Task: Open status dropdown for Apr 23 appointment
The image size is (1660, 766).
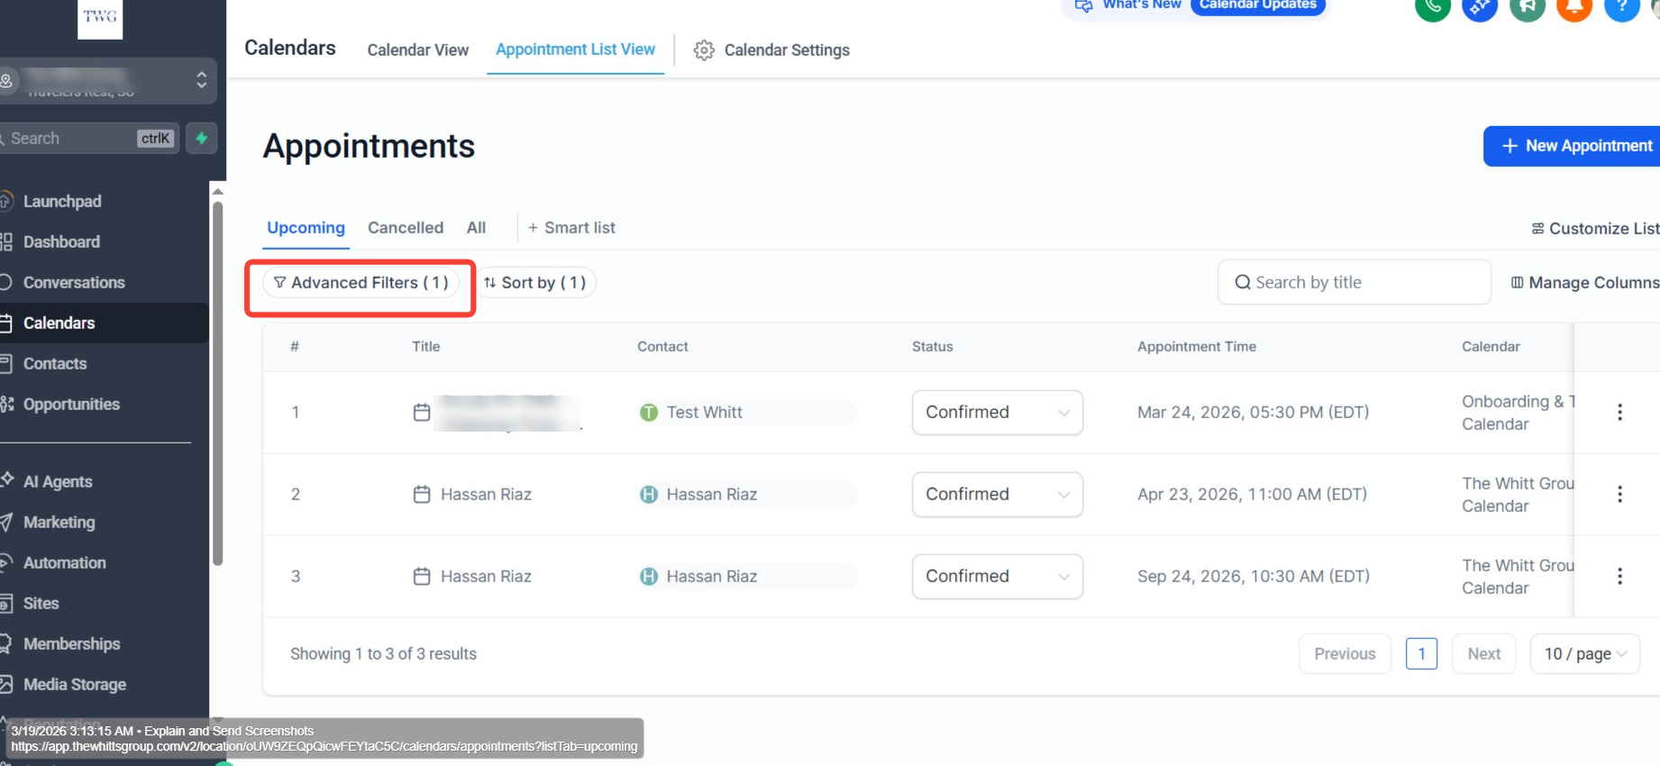Action: (997, 495)
